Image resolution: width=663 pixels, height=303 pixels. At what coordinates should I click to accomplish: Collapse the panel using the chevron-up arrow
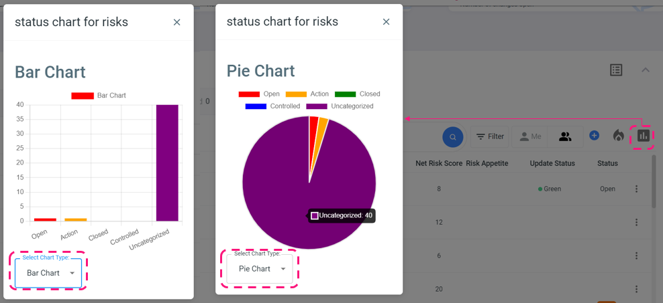[646, 70]
